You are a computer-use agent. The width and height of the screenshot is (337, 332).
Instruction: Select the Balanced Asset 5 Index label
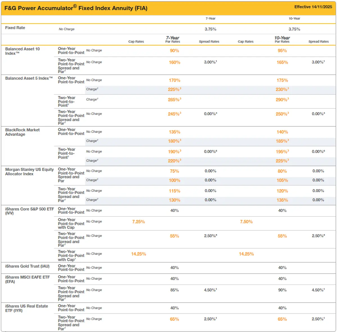tap(29, 78)
